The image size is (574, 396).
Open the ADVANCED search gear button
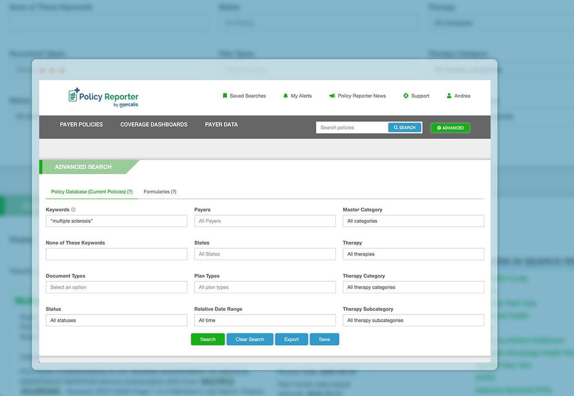tap(450, 128)
